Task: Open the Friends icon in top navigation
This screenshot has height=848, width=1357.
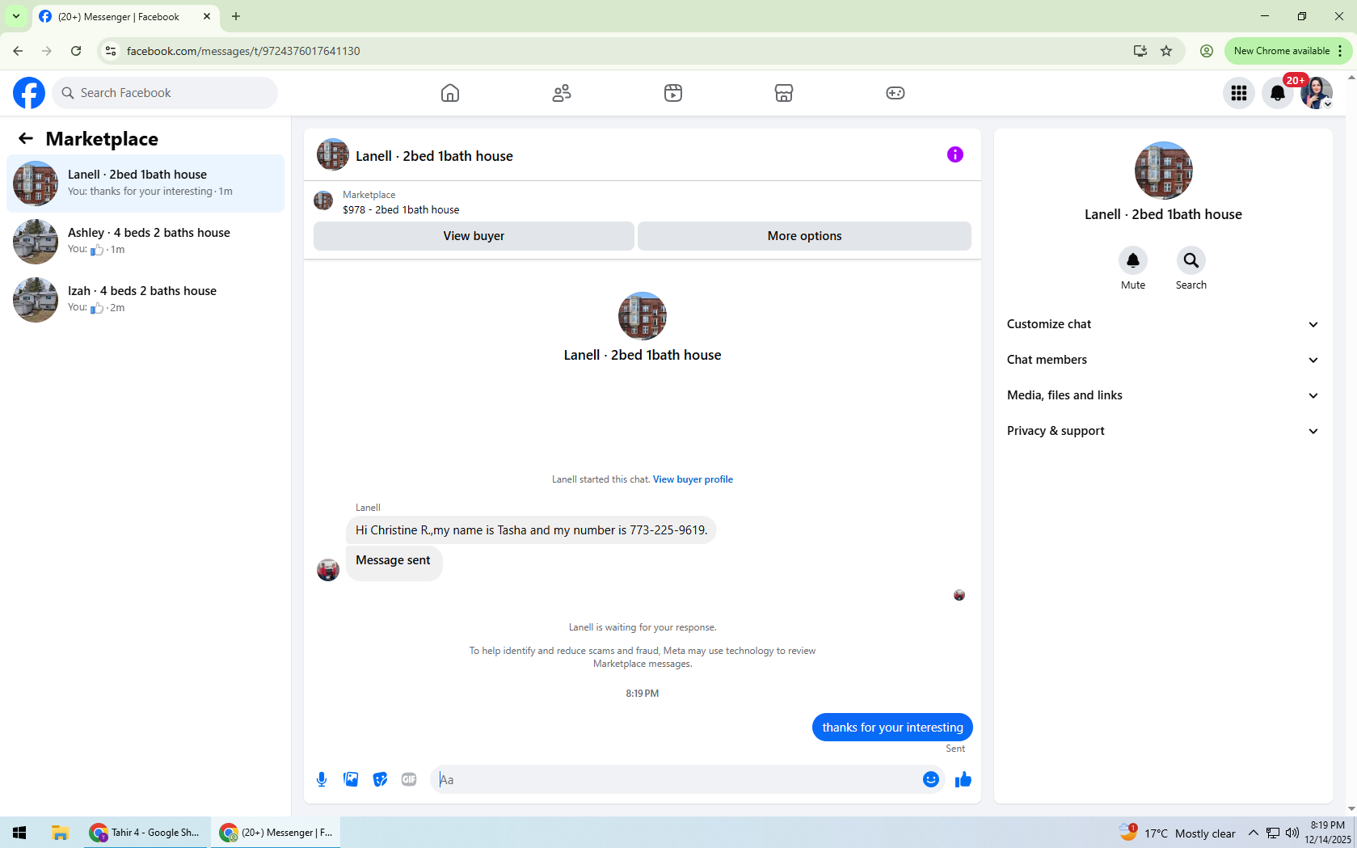Action: click(562, 93)
